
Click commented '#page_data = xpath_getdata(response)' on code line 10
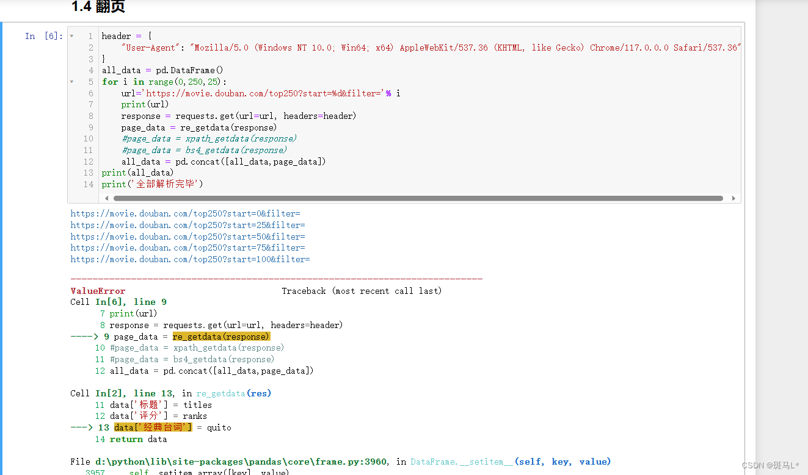(209, 138)
